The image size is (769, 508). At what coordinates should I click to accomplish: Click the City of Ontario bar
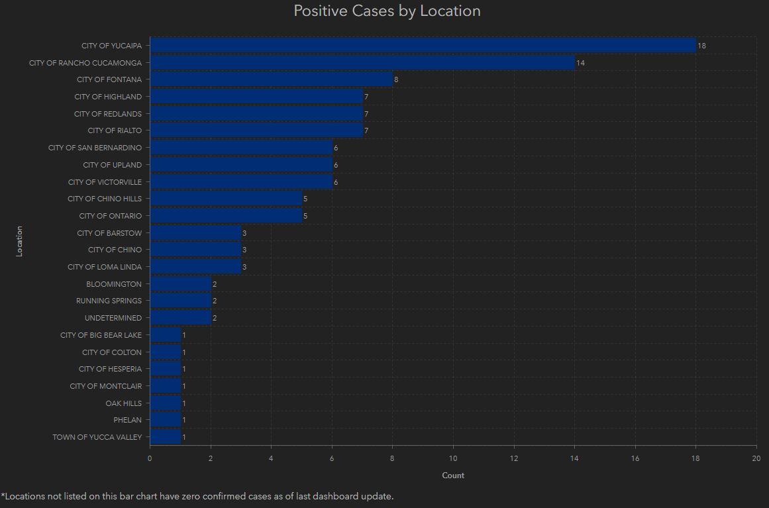point(226,216)
